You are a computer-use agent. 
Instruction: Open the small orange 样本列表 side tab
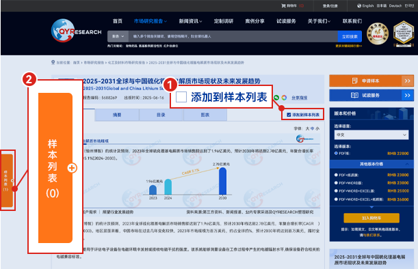pyautogui.click(x=8, y=180)
